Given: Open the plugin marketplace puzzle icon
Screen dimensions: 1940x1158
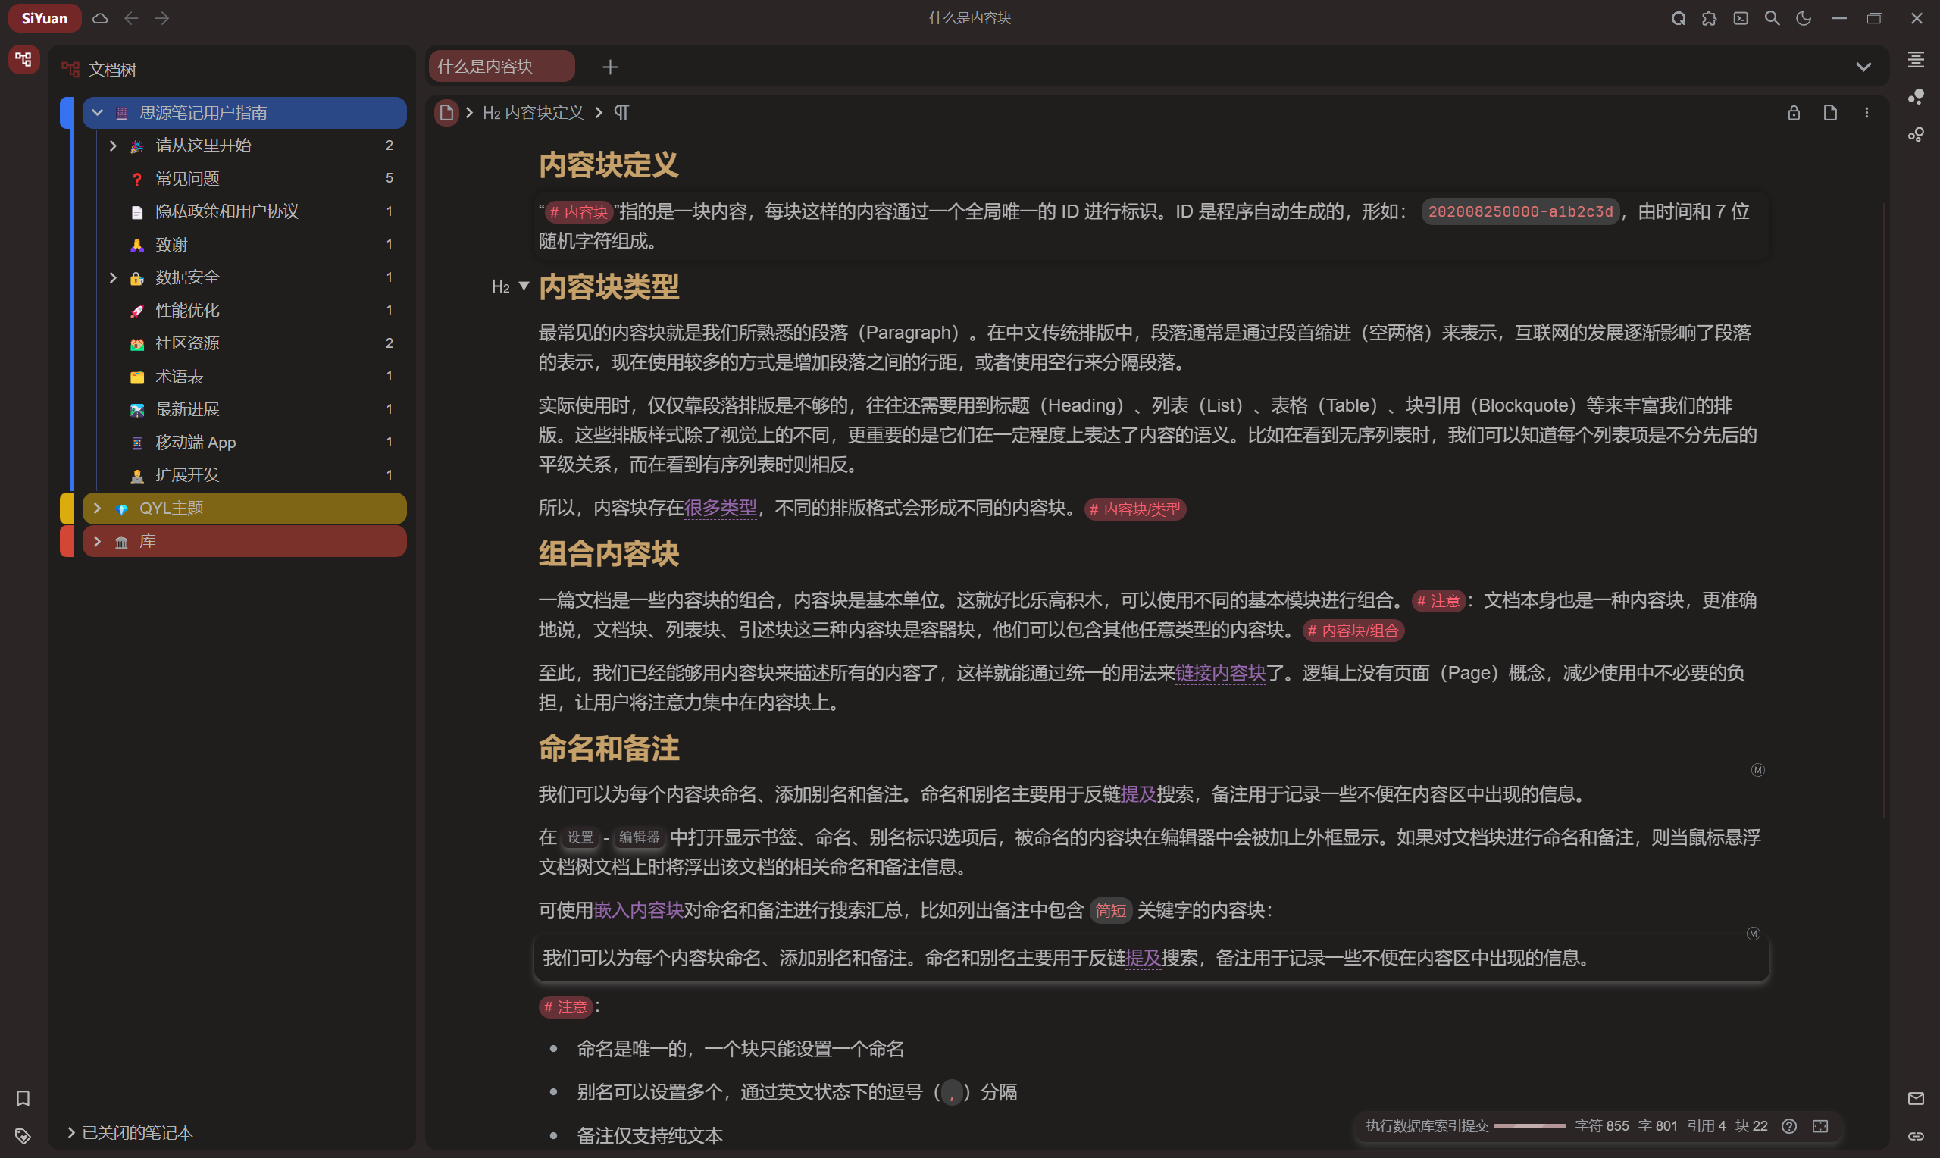Looking at the screenshot, I should pos(1708,18).
